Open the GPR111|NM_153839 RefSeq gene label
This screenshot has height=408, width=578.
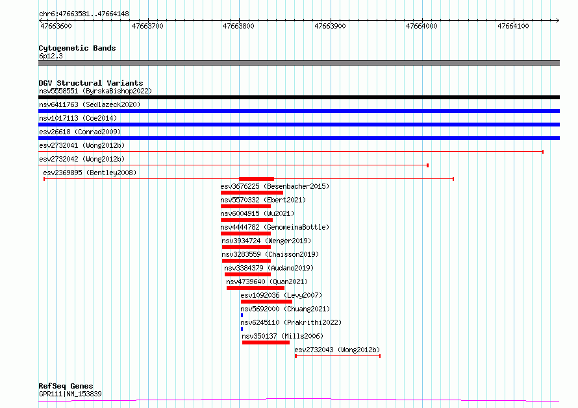tap(70, 394)
